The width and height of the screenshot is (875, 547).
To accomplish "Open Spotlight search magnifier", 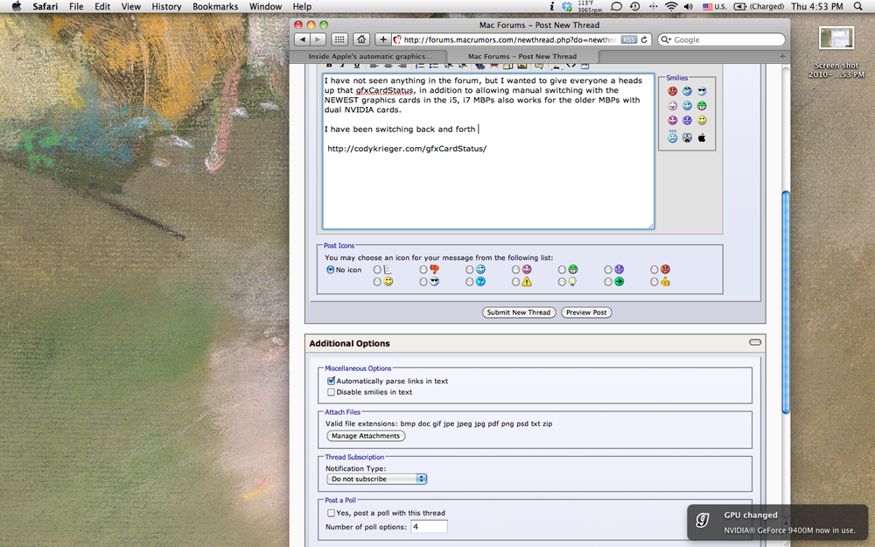I will (858, 7).
